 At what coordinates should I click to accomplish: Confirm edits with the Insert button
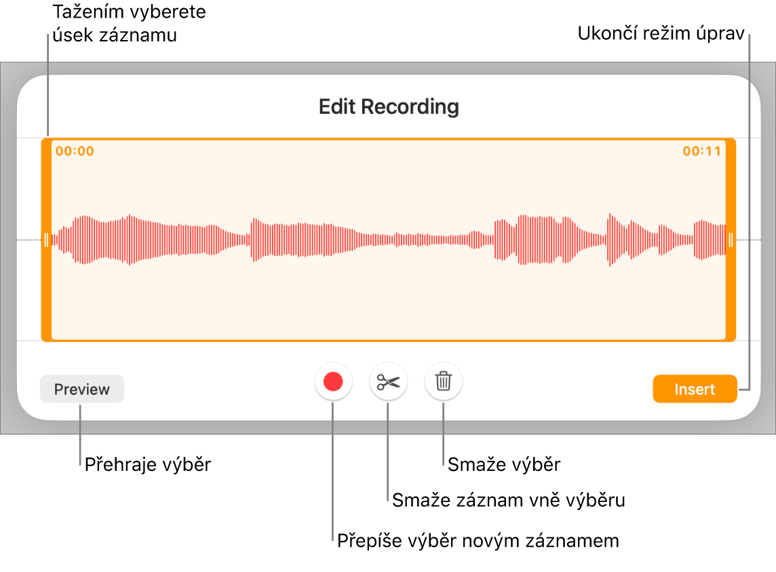tap(695, 389)
